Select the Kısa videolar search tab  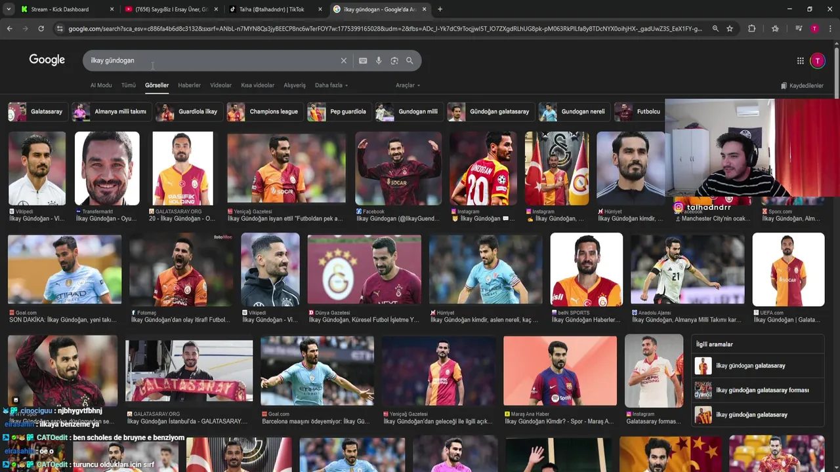[x=258, y=85]
